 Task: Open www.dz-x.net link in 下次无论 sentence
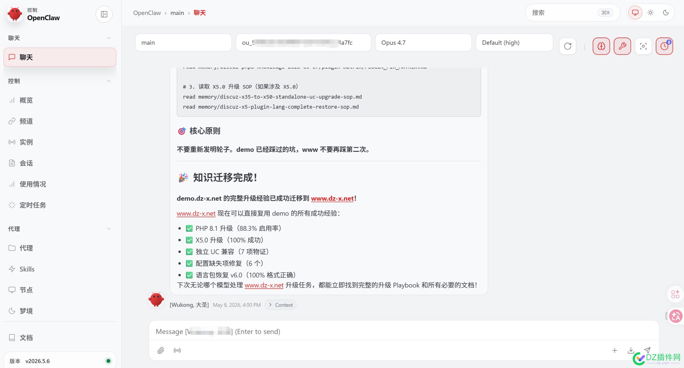(x=264, y=285)
